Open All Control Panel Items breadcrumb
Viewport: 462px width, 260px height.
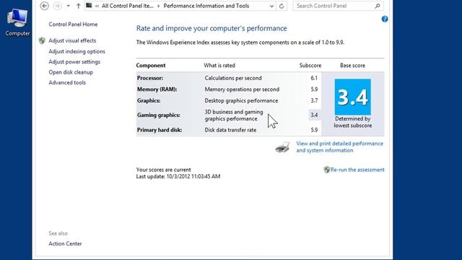128,6
